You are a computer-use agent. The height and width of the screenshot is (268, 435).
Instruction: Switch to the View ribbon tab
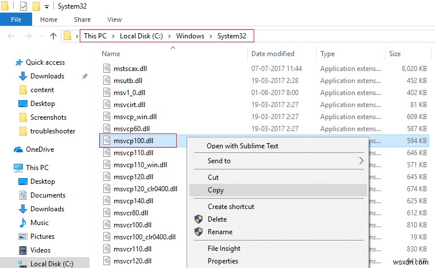114,19
